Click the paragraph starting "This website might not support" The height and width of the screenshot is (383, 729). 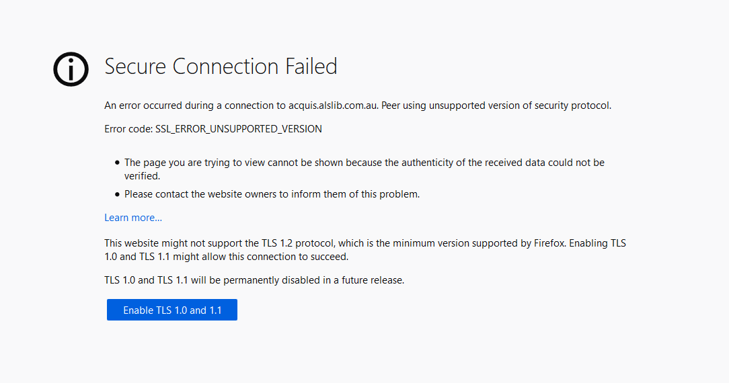click(365, 250)
